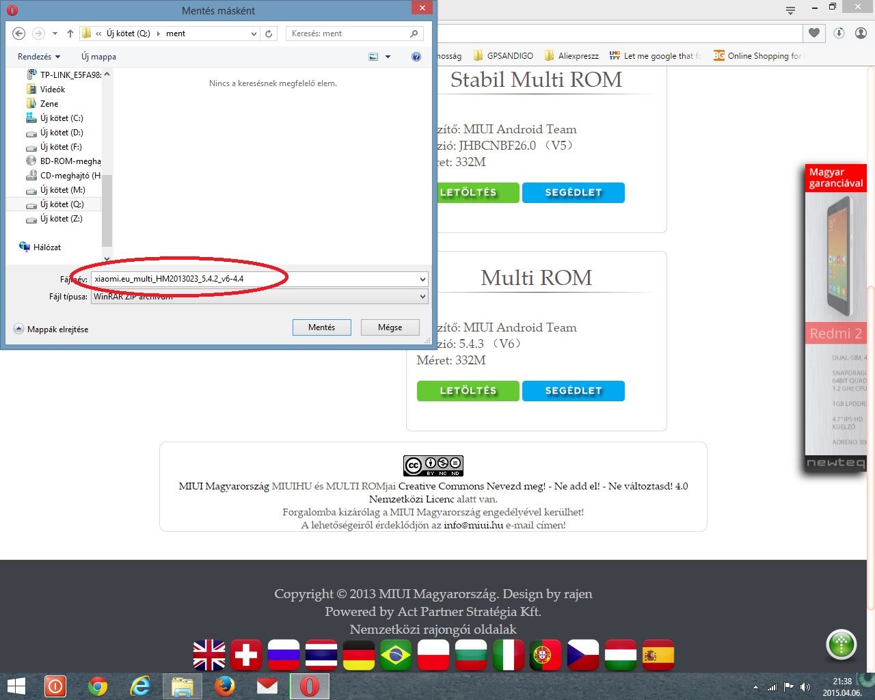The width and height of the screenshot is (875, 700).
Task: Expand the file name dropdown arrow
Action: coord(422,279)
